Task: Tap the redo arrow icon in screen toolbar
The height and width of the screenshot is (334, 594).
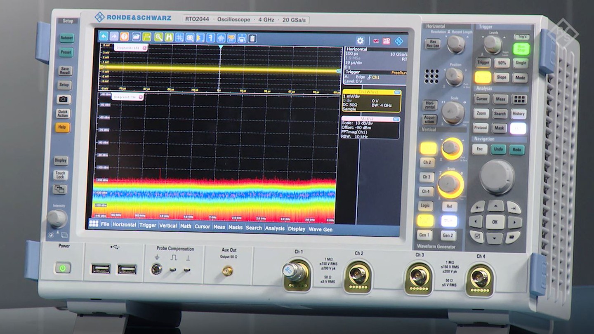Action: tap(114, 37)
